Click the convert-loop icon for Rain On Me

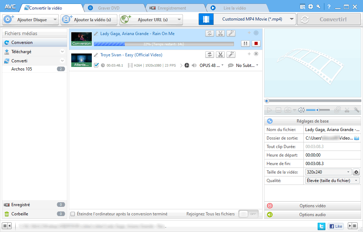tap(210, 34)
